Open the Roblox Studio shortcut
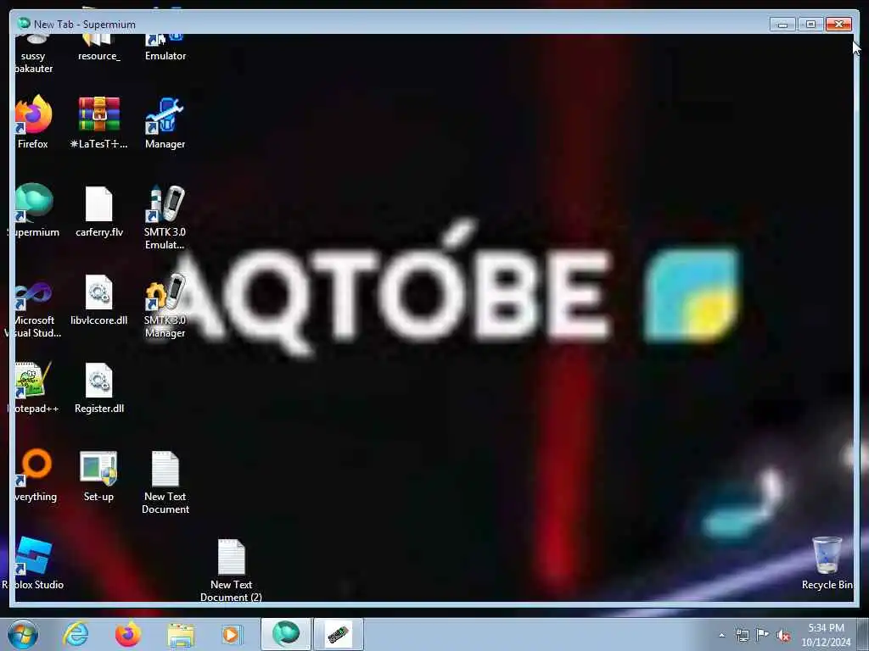This screenshot has width=869, height=651. pyautogui.click(x=33, y=563)
